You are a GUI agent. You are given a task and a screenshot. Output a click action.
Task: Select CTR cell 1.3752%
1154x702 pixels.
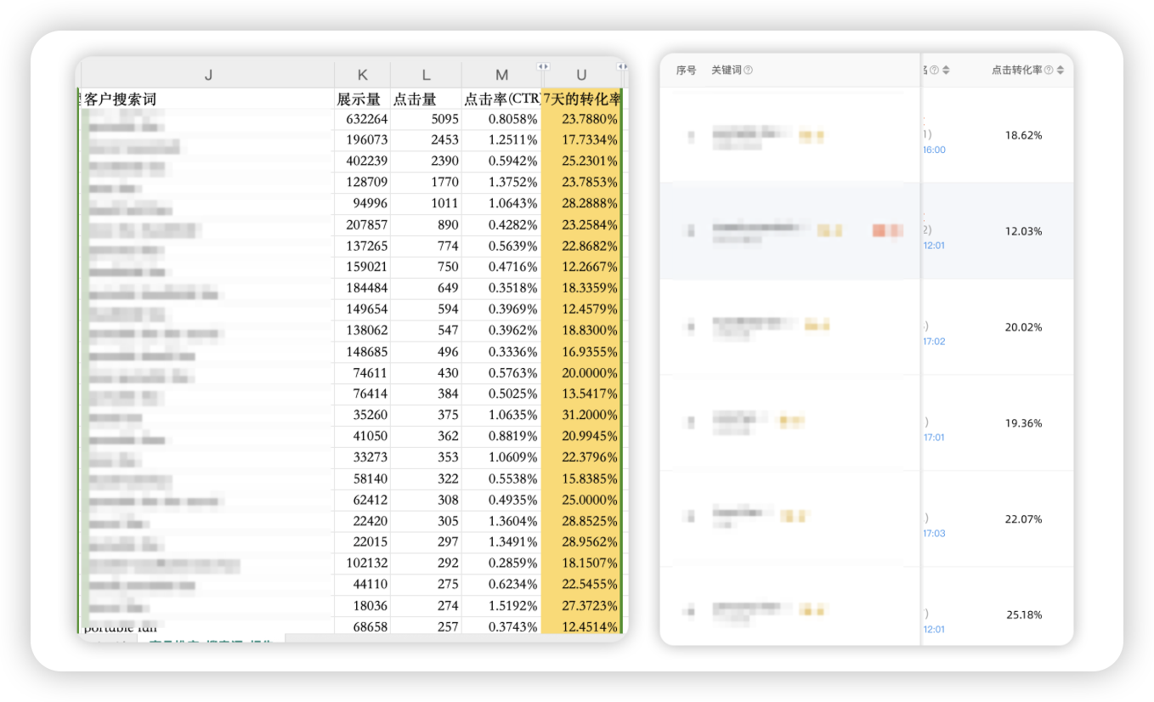point(501,183)
